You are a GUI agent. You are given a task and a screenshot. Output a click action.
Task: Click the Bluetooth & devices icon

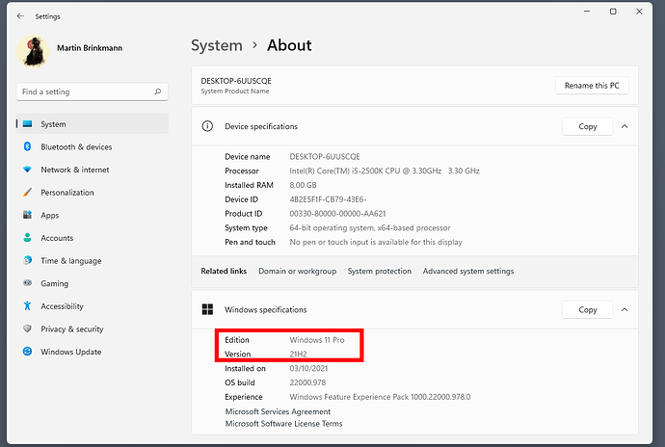pos(28,146)
